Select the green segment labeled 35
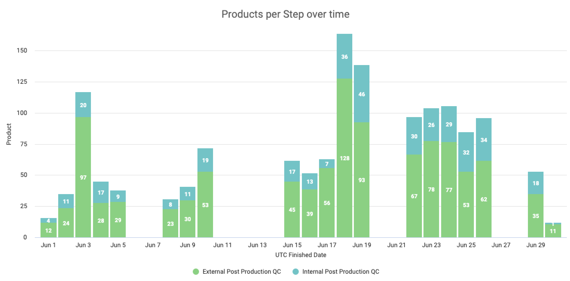570x281 pixels. click(536, 216)
